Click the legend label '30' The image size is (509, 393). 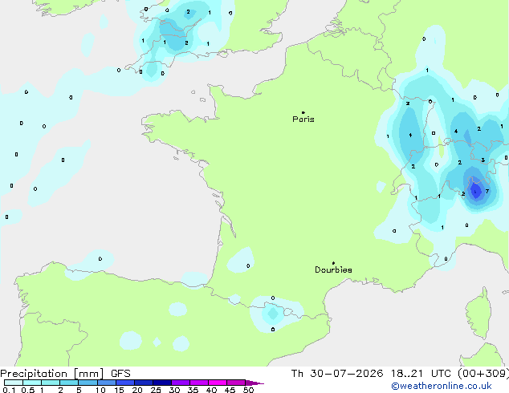(x=174, y=390)
